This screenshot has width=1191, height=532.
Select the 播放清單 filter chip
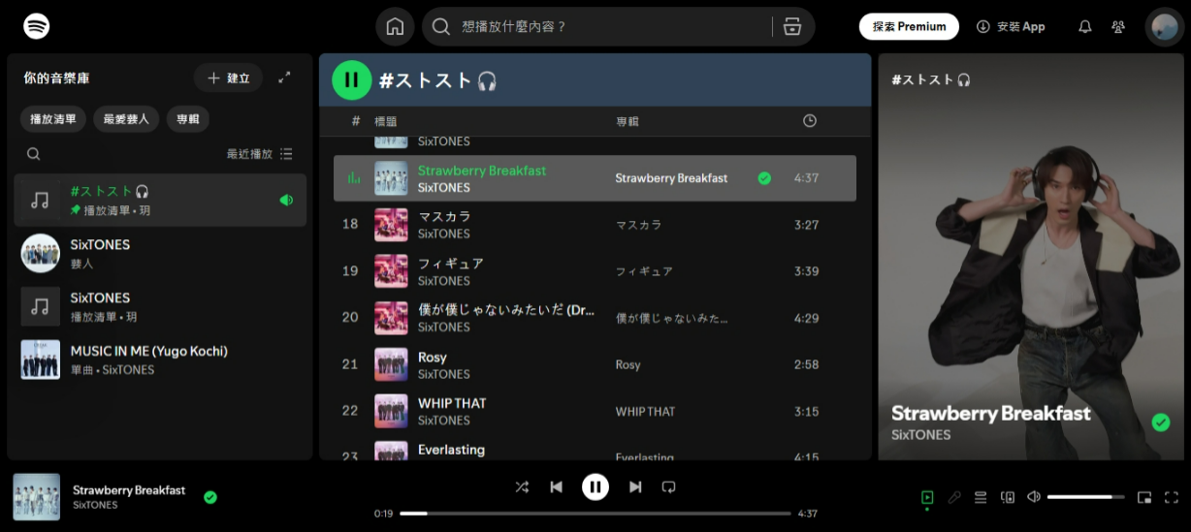click(53, 119)
